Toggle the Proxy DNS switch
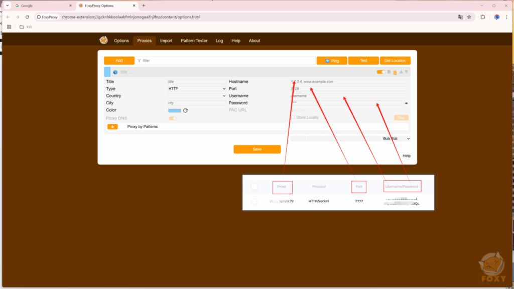The image size is (514, 289). (x=172, y=119)
